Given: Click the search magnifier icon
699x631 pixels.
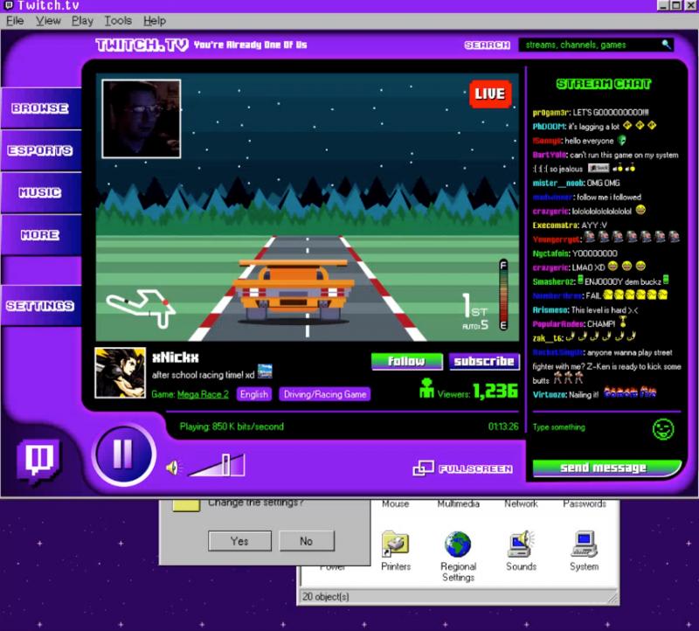Looking at the screenshot, I should click(x=666, y=45).
